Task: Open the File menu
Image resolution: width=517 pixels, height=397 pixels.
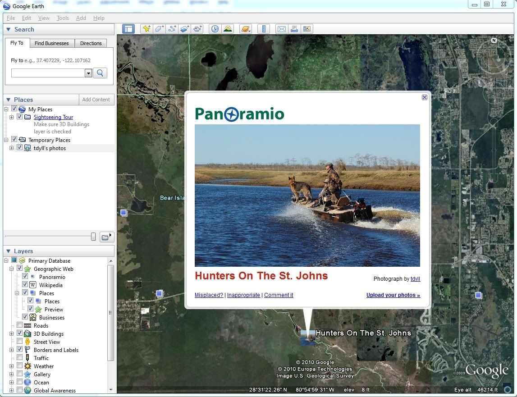Action: (10, 18)
